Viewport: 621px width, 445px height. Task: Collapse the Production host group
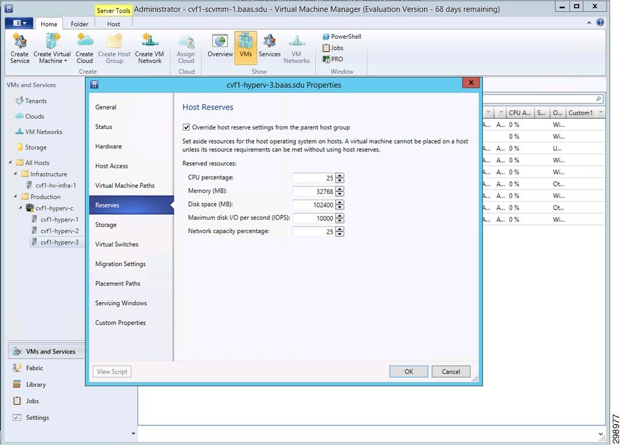(16, 197)
